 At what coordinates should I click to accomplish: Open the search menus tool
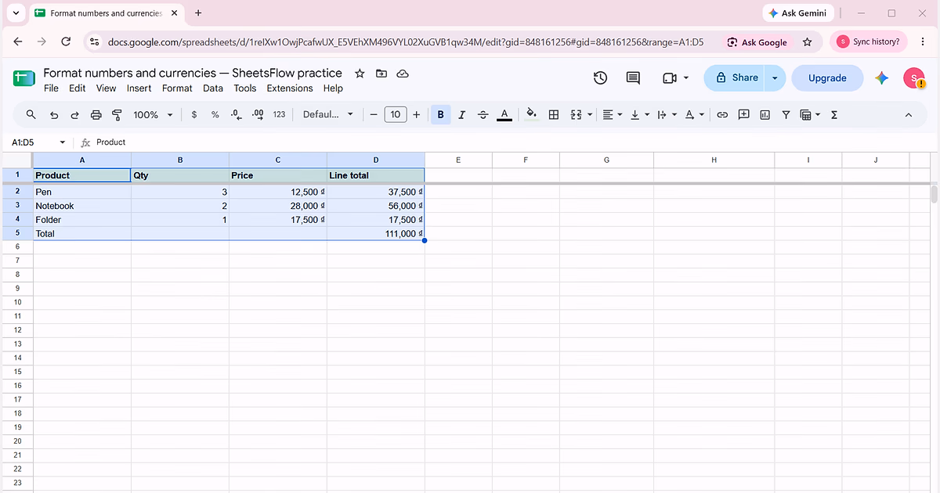(31, 114)
